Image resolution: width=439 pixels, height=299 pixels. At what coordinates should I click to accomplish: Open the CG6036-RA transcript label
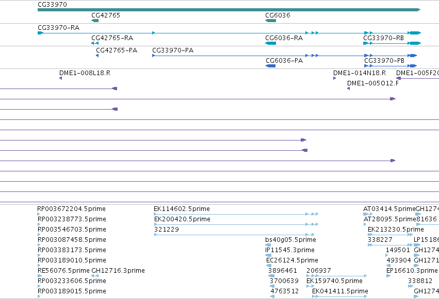pos(284,38)
